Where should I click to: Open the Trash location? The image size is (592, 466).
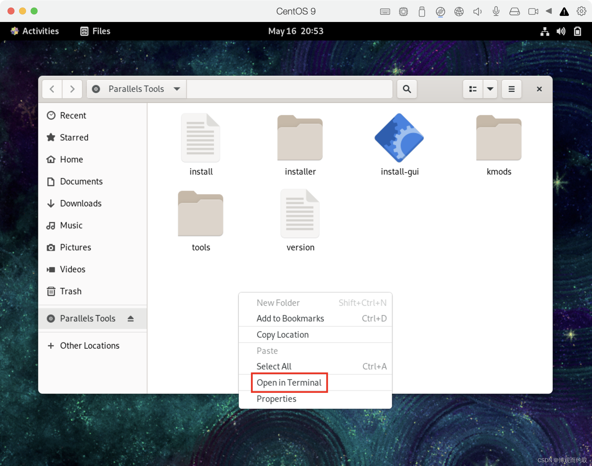pyautogui.click(x=71, y=291)
